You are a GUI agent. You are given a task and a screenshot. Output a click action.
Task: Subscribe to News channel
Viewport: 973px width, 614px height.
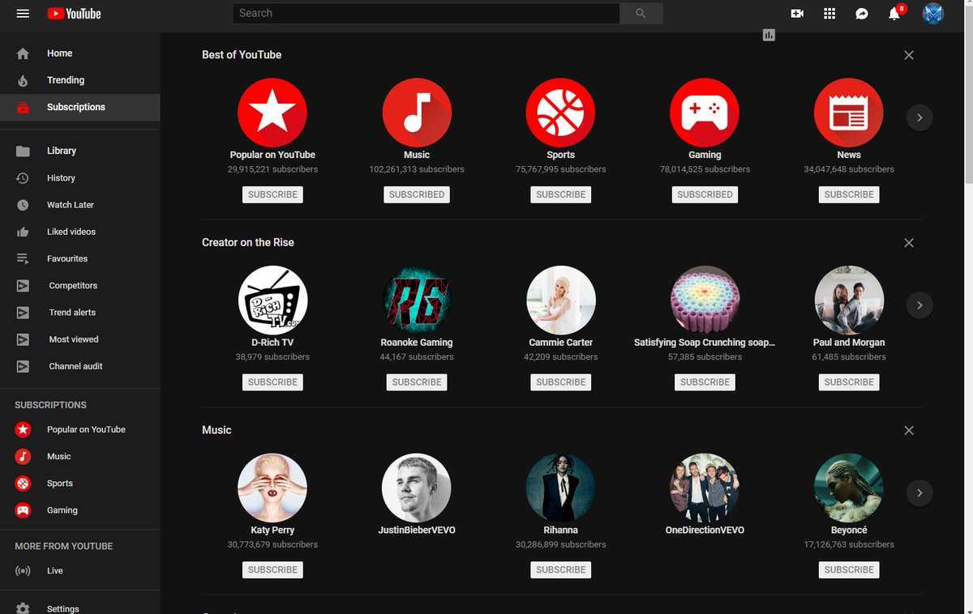click(849, 194)
